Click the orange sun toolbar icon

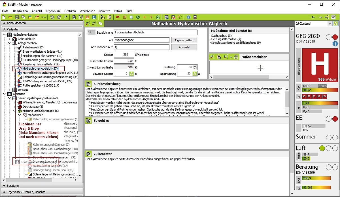click(144, 17)
